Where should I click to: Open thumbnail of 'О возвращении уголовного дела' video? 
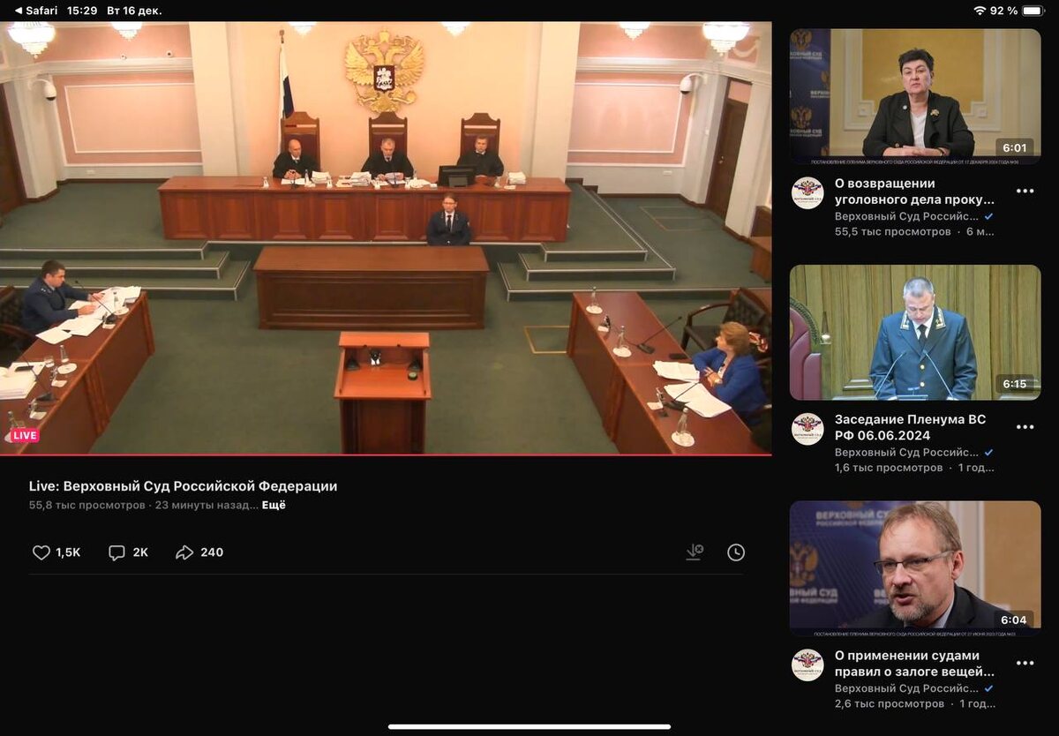[x=915, y=96]
